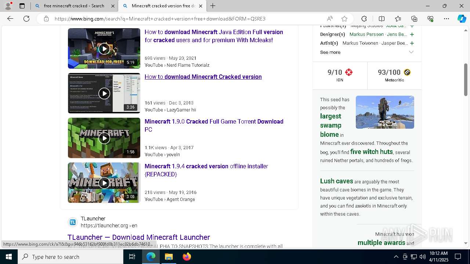The height and width of the screenshot is (264, 470).
Task: Click 'YouTube › Nerd Flame Tutorialz' source text
Action: 177,65
